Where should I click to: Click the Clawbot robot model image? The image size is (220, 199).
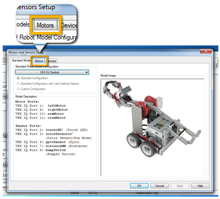(x=153, y=127)
